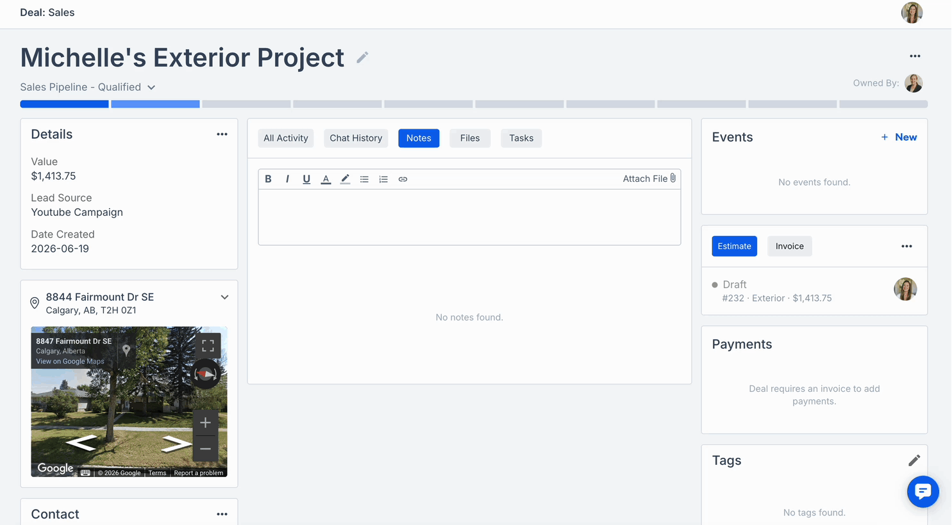The image size is (952, 525).
Task: Open the Files tab
Action: click(470, 138)
